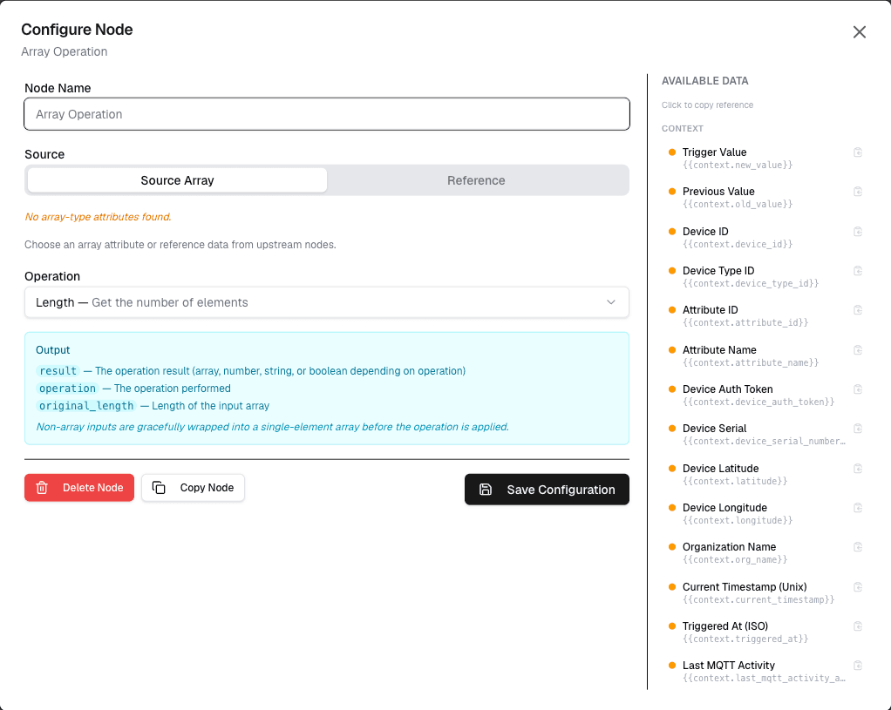Click the Delete Node button
The height and width of the screenshot is (710, 891).
[79, 487]
